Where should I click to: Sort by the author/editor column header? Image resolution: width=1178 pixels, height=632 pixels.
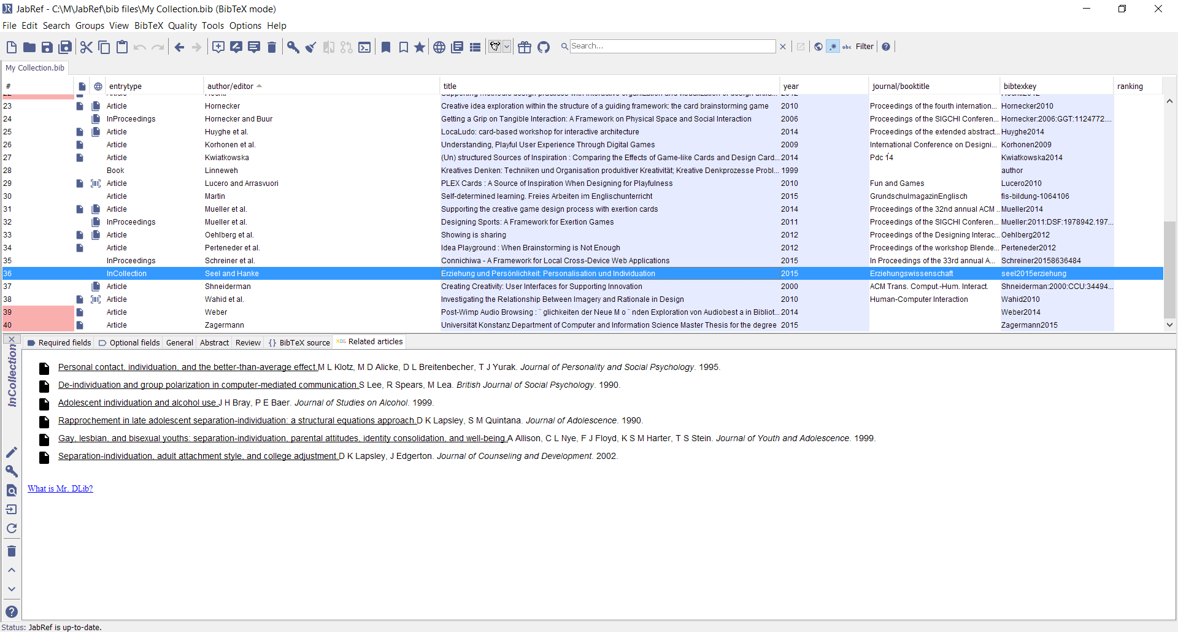click(231, 87)
